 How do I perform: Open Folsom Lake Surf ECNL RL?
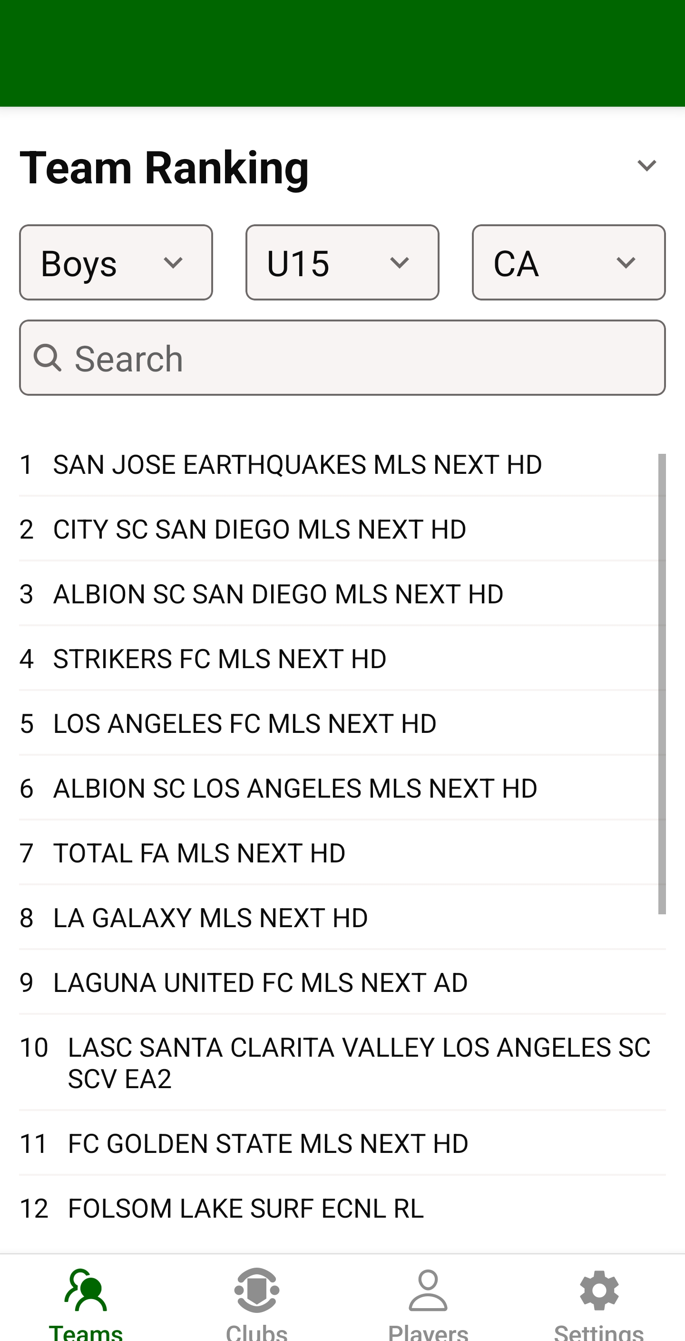coord(245,1208)
